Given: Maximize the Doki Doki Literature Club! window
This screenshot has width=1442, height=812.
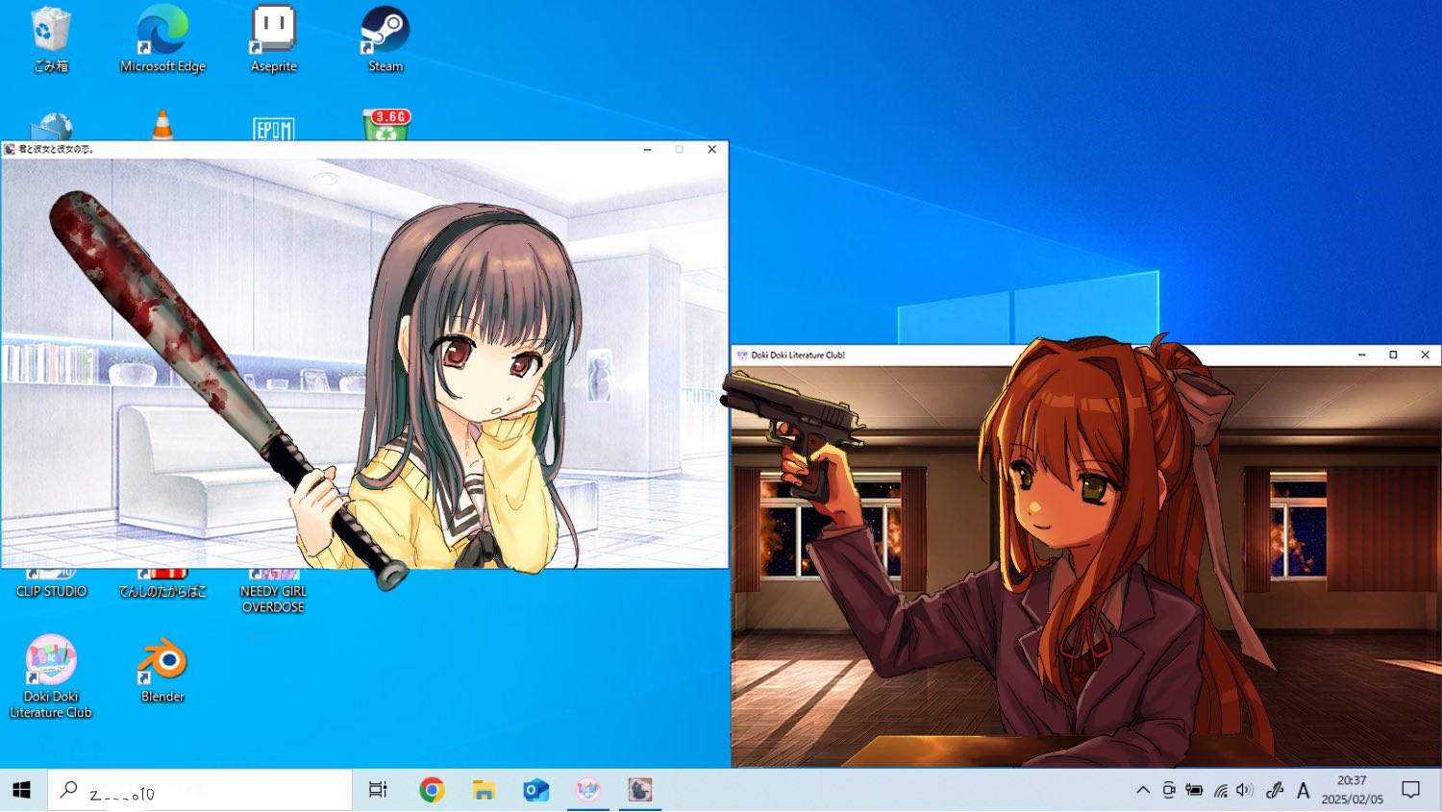Looking at the screenshot, I should point(1393,355).
